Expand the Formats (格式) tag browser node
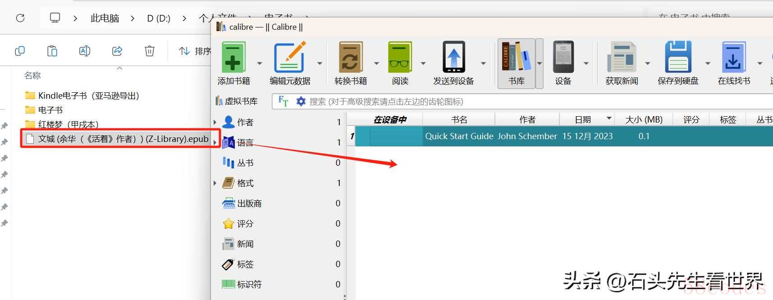Screen dimensions: 773x300 coord(215,183)
